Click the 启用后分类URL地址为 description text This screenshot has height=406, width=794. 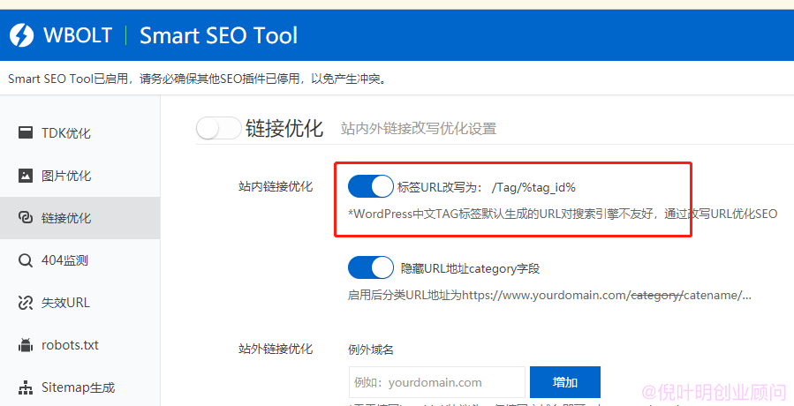[x=549, y=295]
